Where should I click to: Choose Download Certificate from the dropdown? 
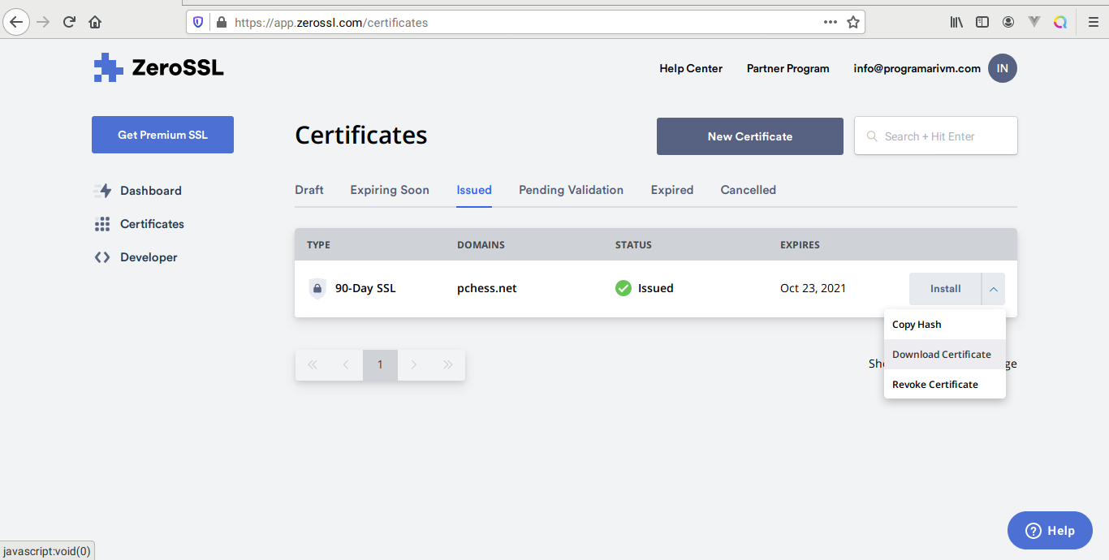click(x=945, y=355)
